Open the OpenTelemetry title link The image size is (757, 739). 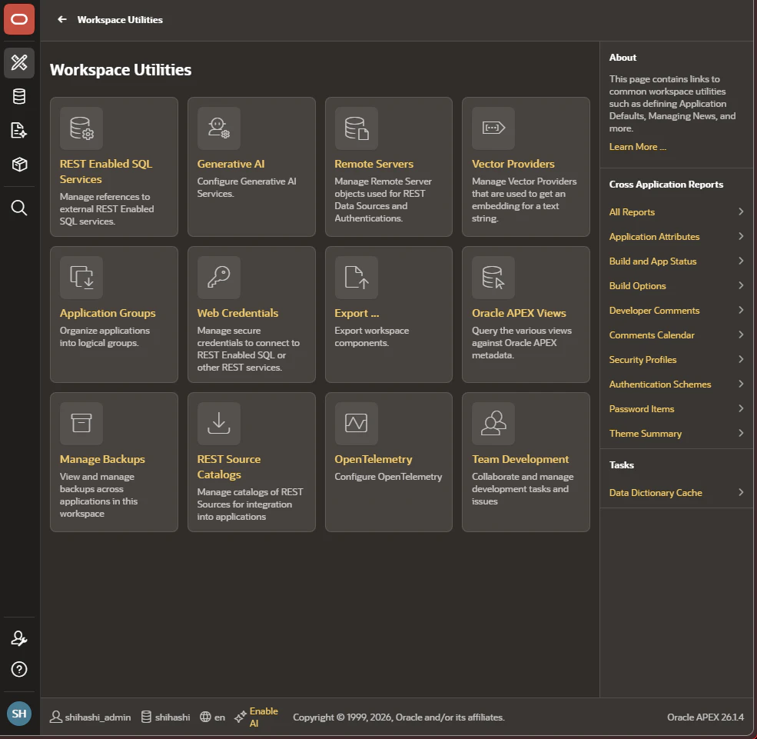point(374,459)
